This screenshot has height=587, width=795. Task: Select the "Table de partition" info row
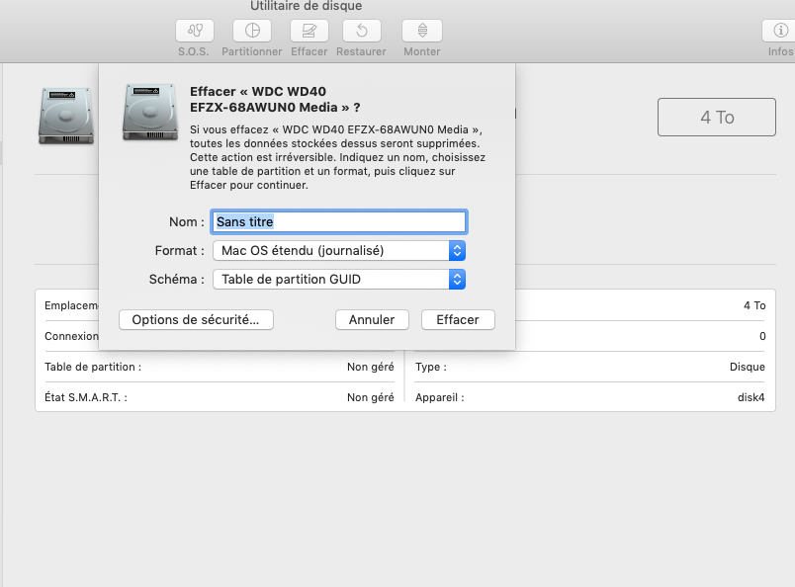click(x=219, y=367)
